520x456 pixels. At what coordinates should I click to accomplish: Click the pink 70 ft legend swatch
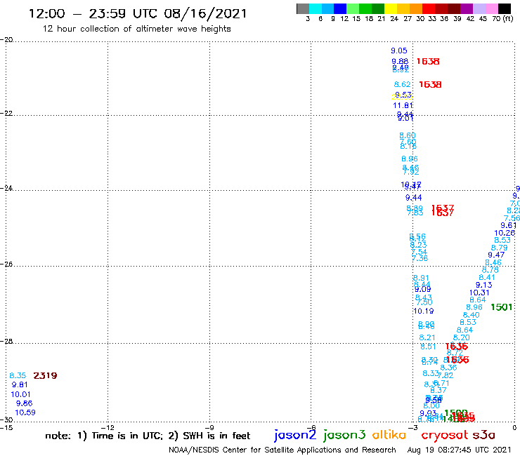point(491,8)
